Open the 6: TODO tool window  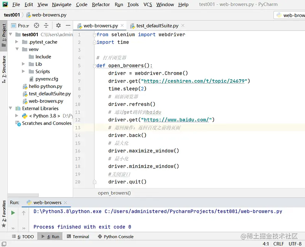click(23, 236)
